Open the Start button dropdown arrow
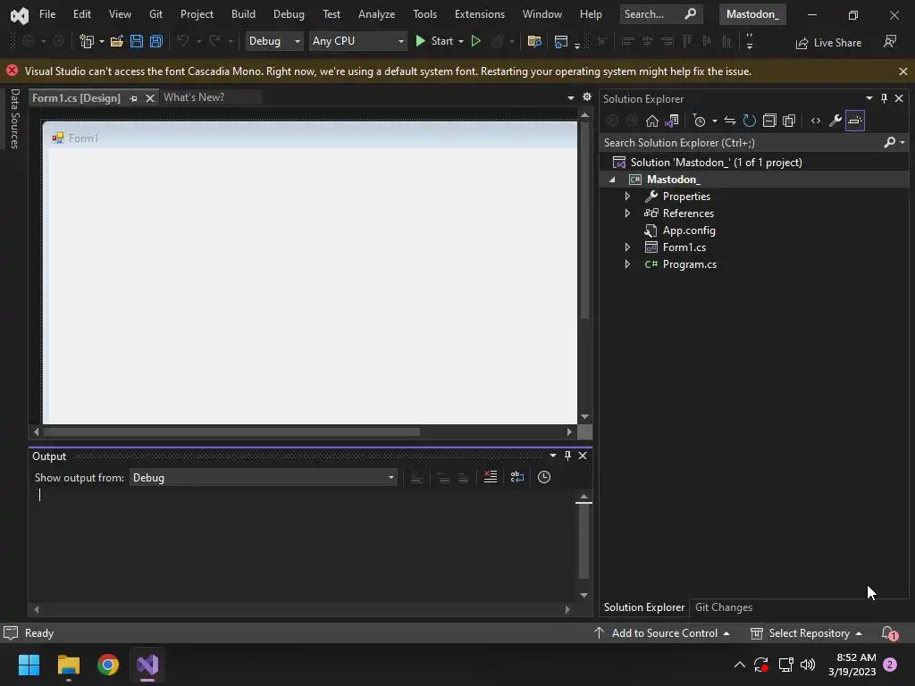 461,41
